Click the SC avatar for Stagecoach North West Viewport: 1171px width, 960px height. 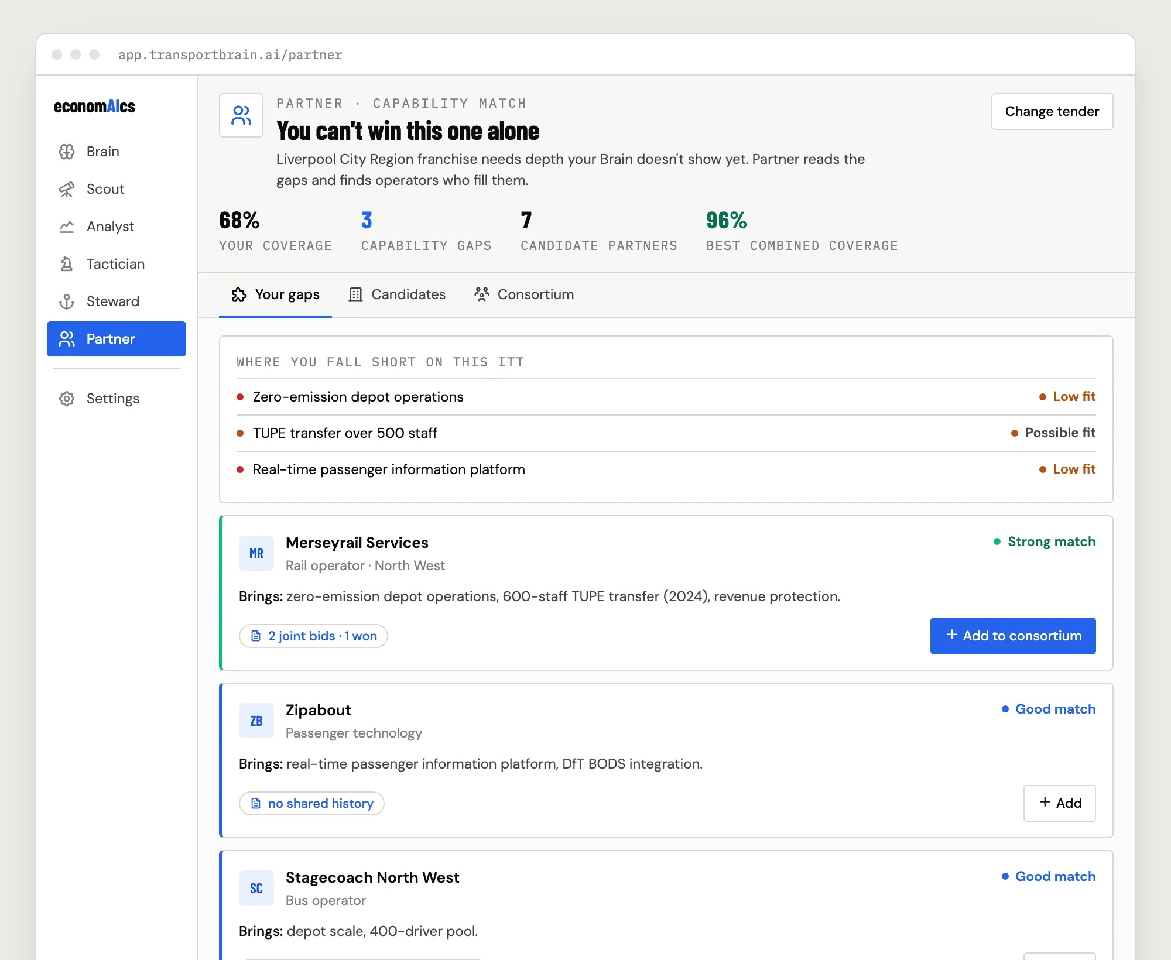click(x=256, y=888)
